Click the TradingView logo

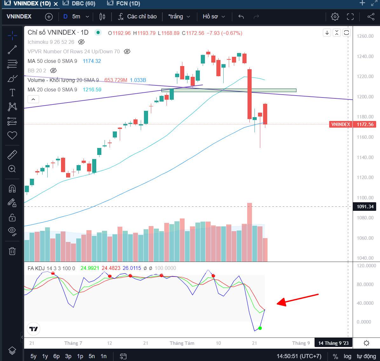click(33, 329)
